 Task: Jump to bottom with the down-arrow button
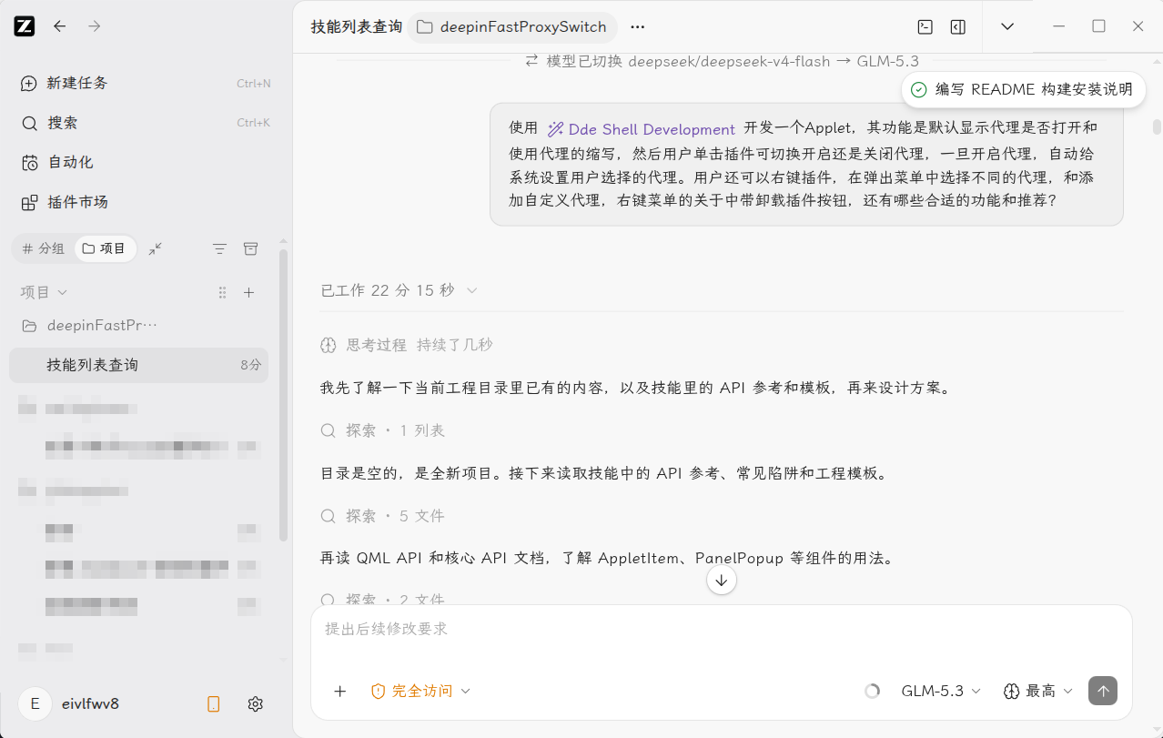pos(722,580)
